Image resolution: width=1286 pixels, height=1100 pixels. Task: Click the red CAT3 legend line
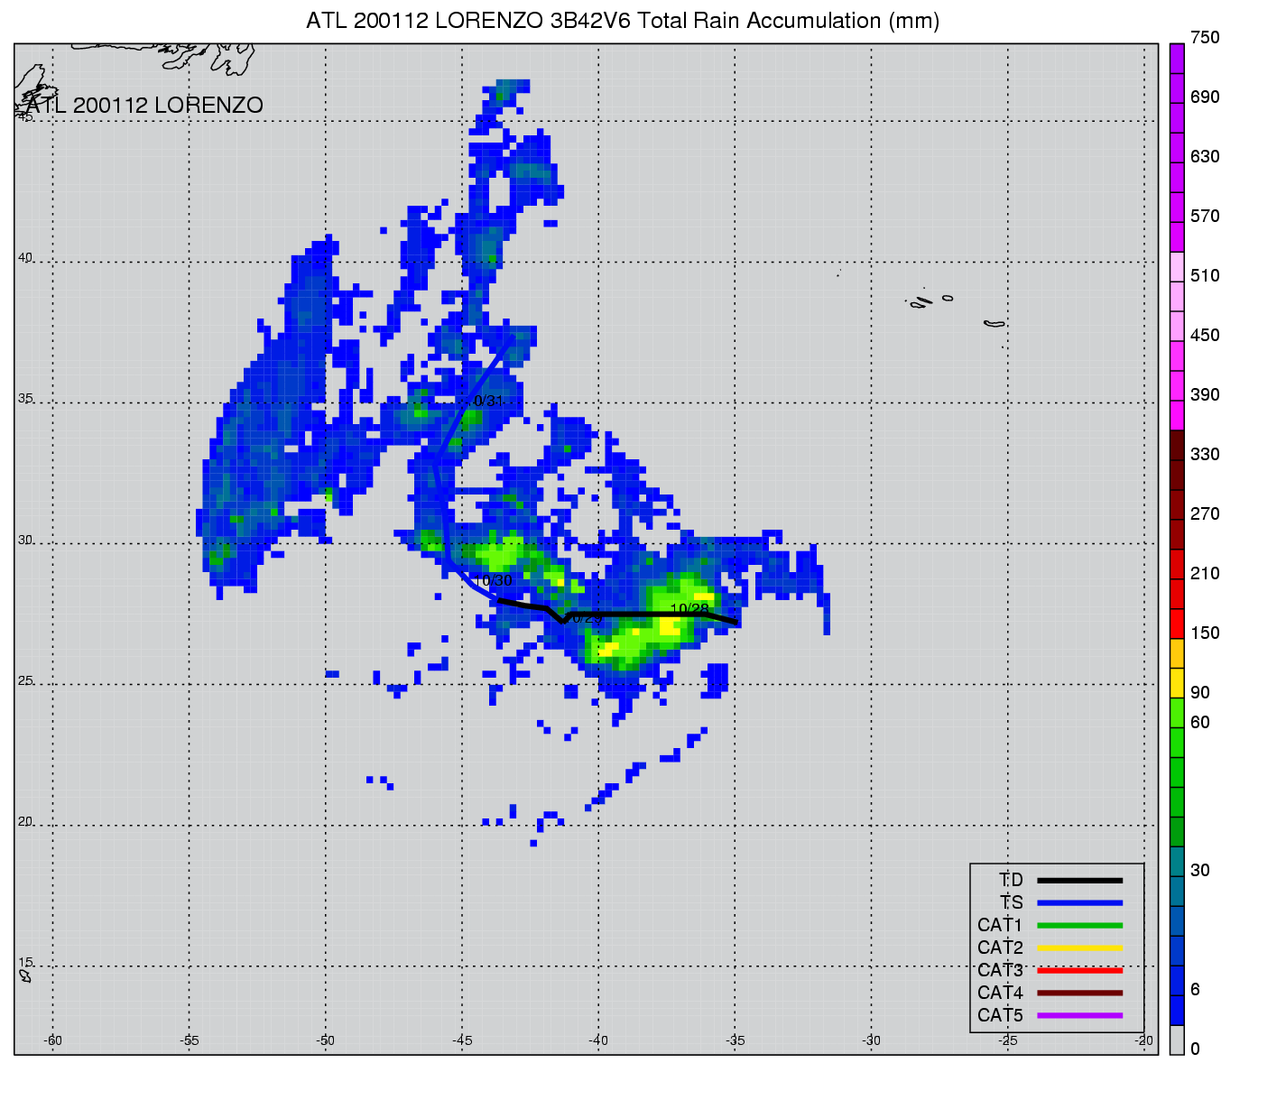tap(1079, 970)
